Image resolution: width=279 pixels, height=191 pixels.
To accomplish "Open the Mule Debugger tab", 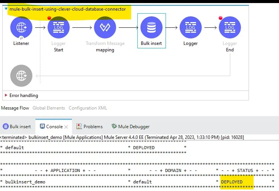I will (x=131, y=126).
